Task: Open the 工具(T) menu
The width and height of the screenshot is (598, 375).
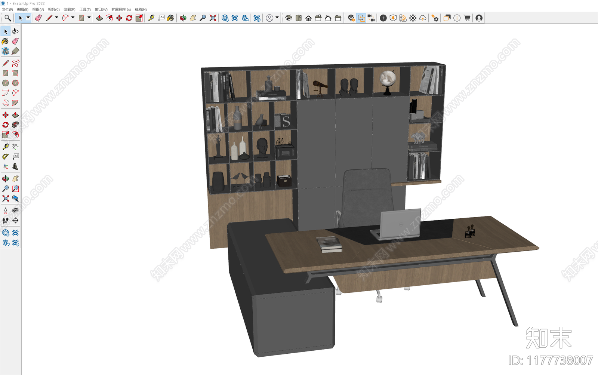Action: 85,9
